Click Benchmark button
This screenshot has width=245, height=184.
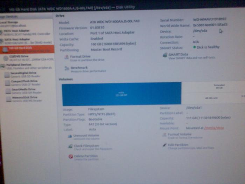coord(85,69)
